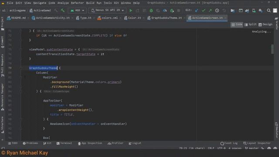
Task: Open the Terminal tool window
Action: (x=64, y=143)
